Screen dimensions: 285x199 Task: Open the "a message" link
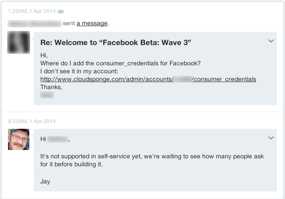(92, 23)
